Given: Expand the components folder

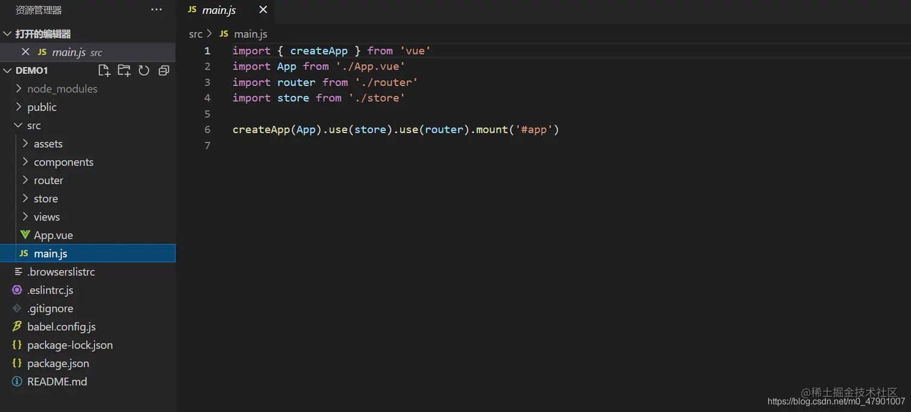Looking at the screenshot, I should click(x=25, y=162).
